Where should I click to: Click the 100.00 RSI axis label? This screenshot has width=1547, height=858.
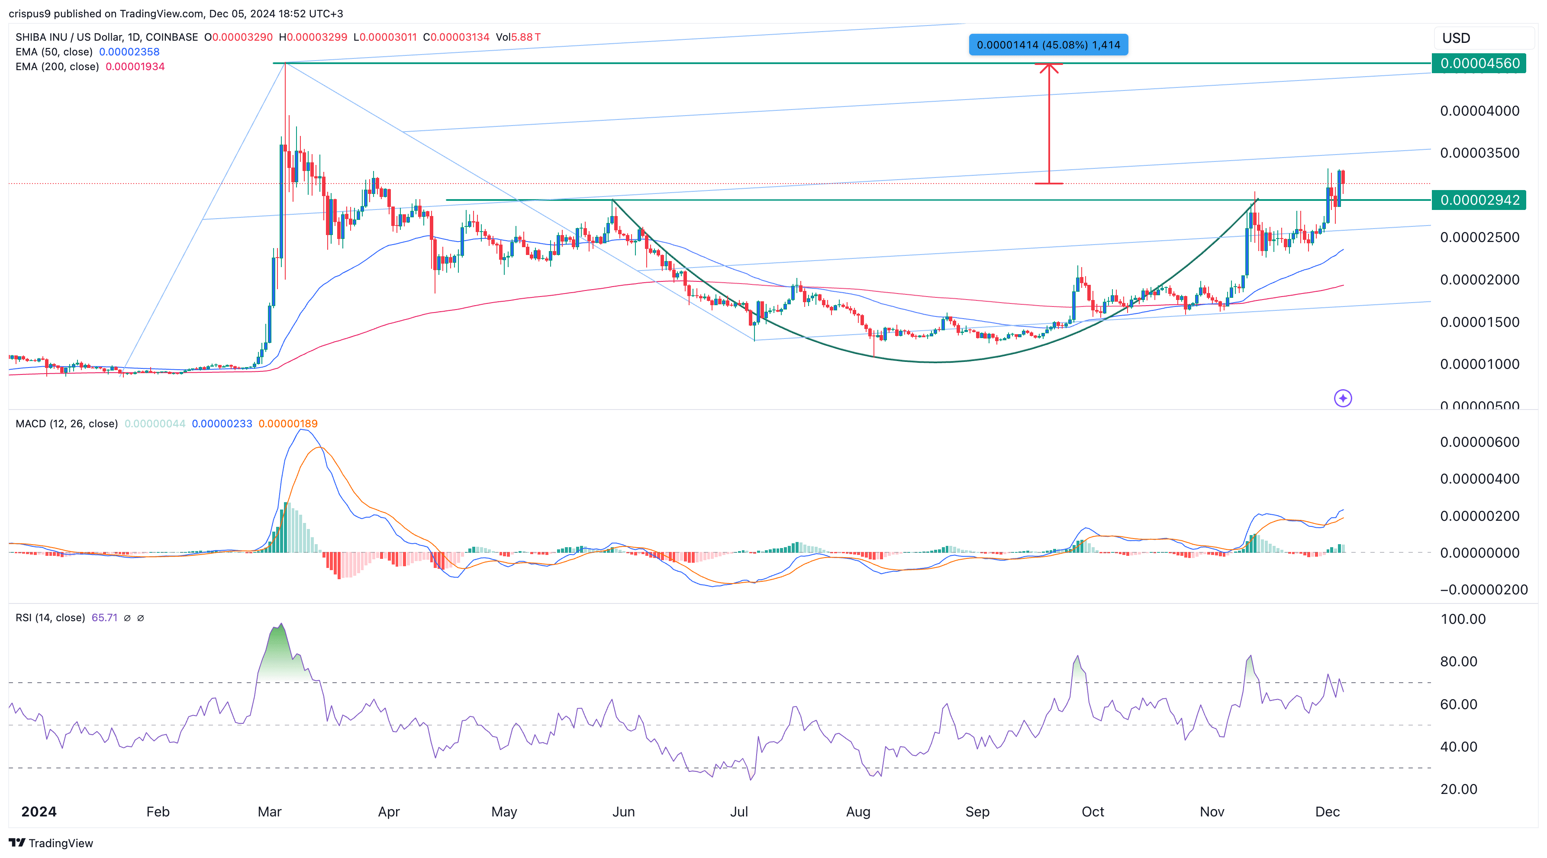point(1463,619)
